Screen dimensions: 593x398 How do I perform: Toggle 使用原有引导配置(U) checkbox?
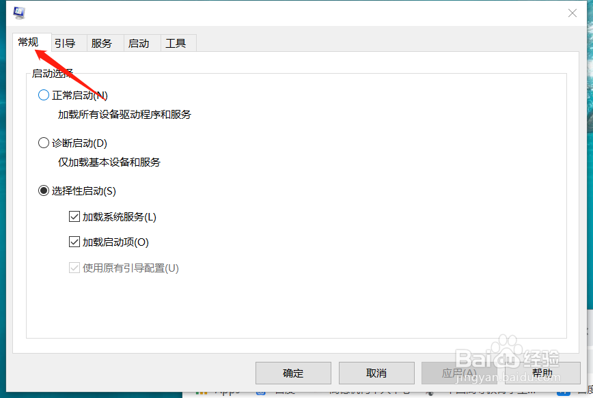tap(74, 268)
